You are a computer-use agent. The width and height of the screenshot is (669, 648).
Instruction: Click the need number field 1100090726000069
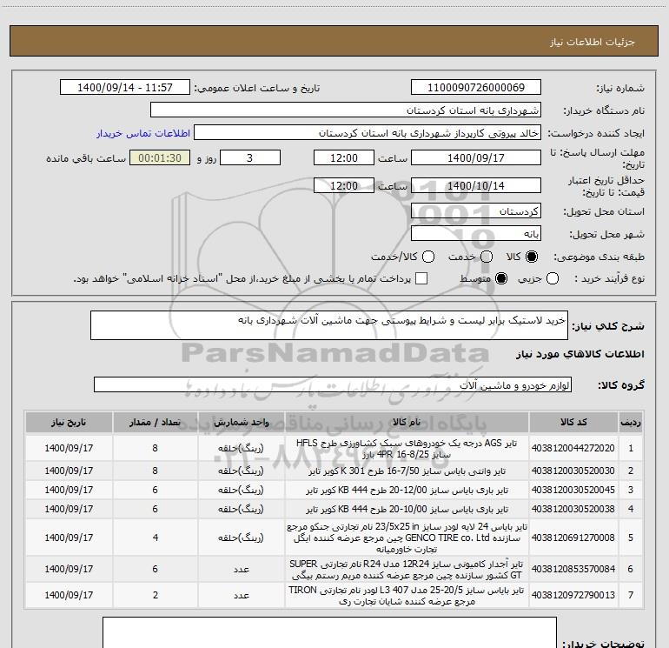pyautogui.click(x=476, y=88)
